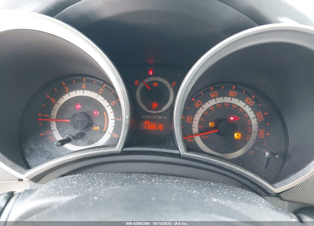Click the speedometer needle at zero
The image size is (314, 226).
click(201, 134)
